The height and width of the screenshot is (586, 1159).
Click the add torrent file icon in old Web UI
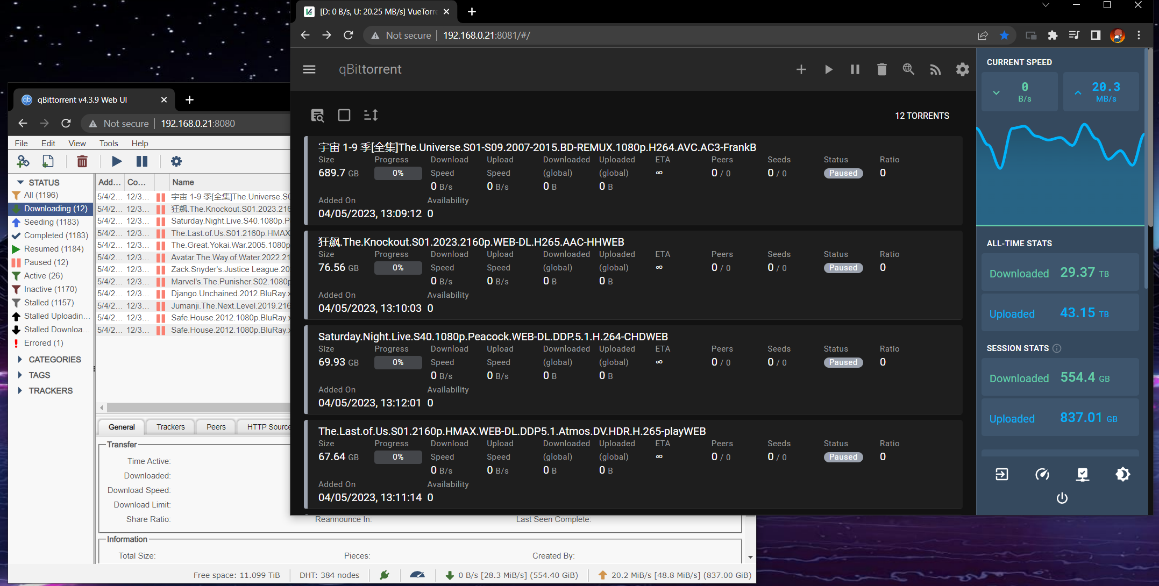point(48,161)
